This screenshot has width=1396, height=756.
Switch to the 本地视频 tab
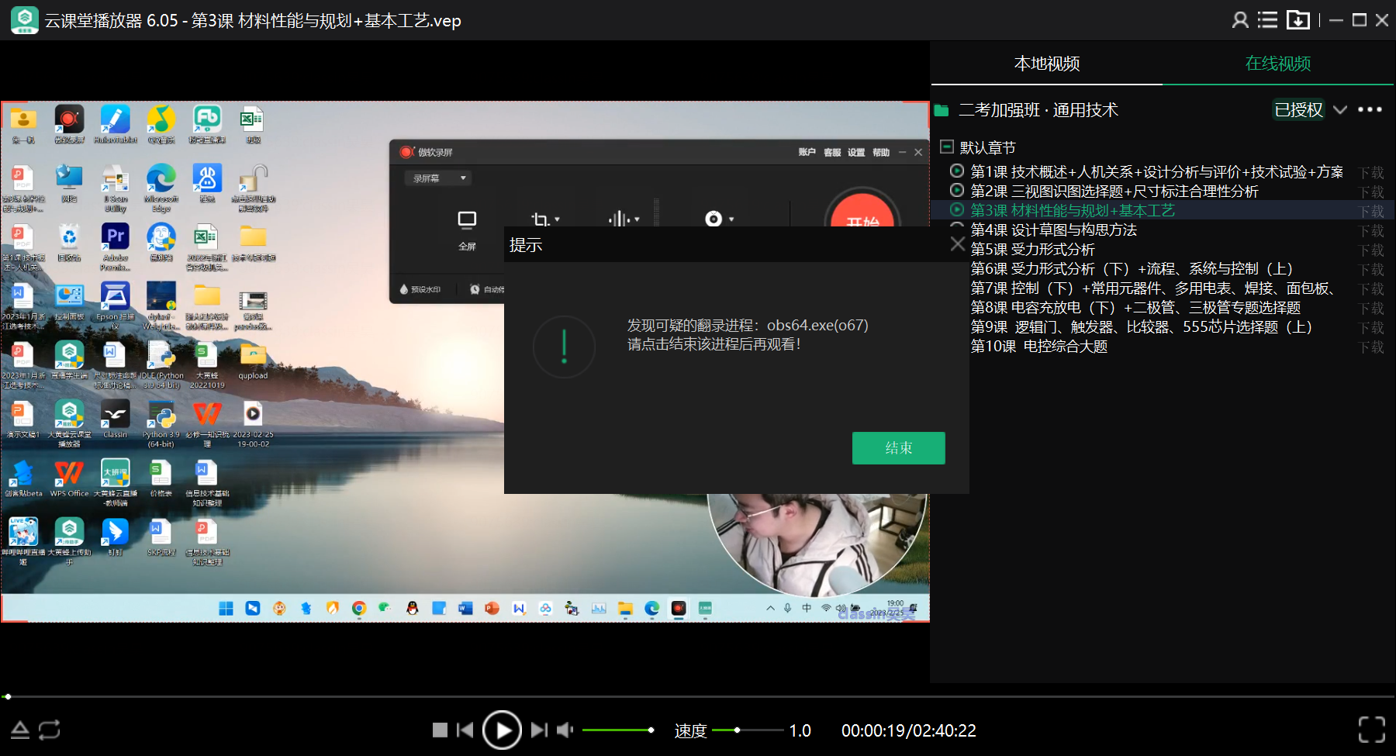point(1047,64)
